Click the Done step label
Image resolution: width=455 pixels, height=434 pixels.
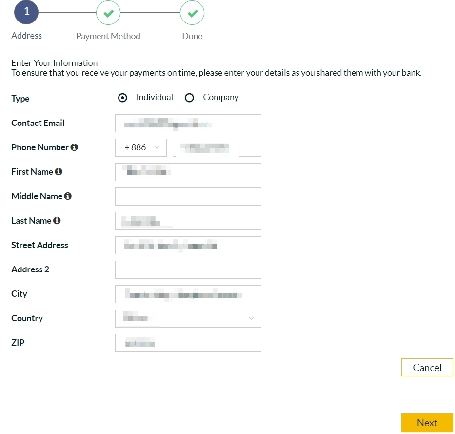[x=192, y=36]
